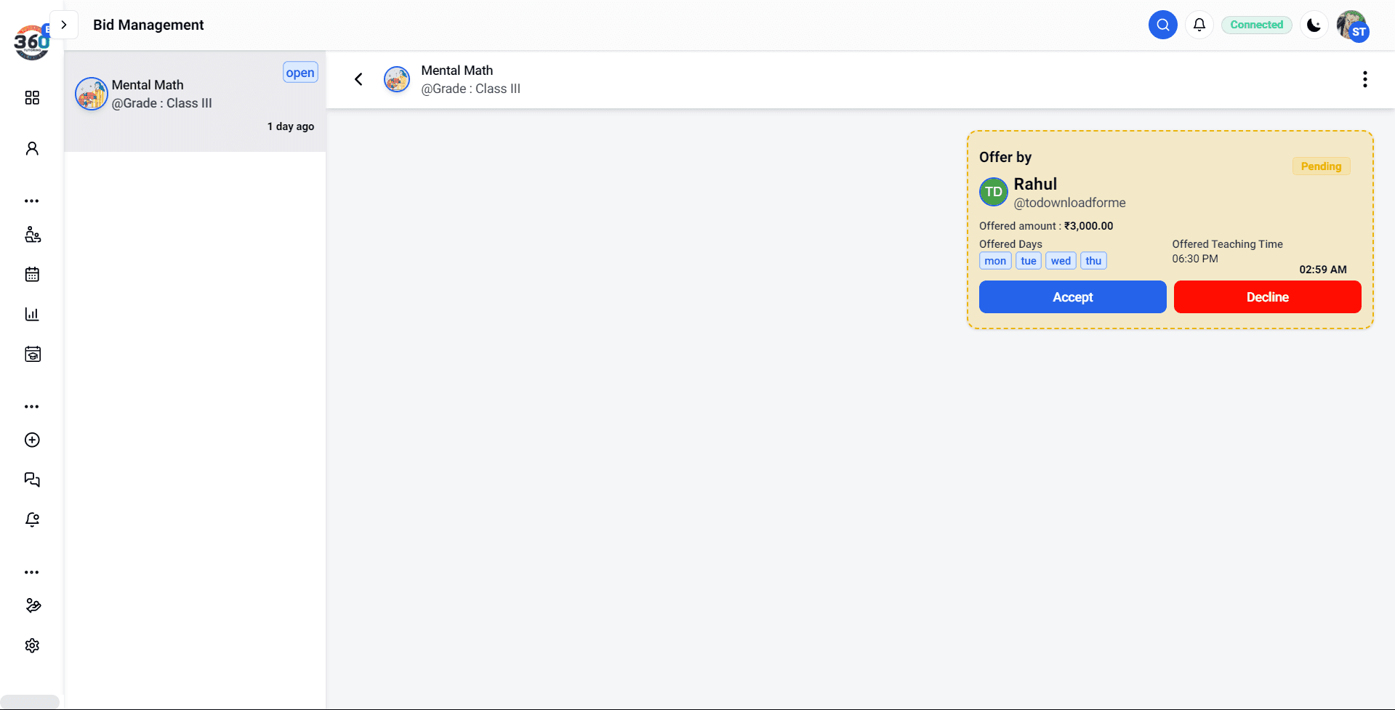The width and height of the screenshot is (1395, 710).
Task: Click the horizontal scrollbar below sidebar
Action: [x=30, y=701]
